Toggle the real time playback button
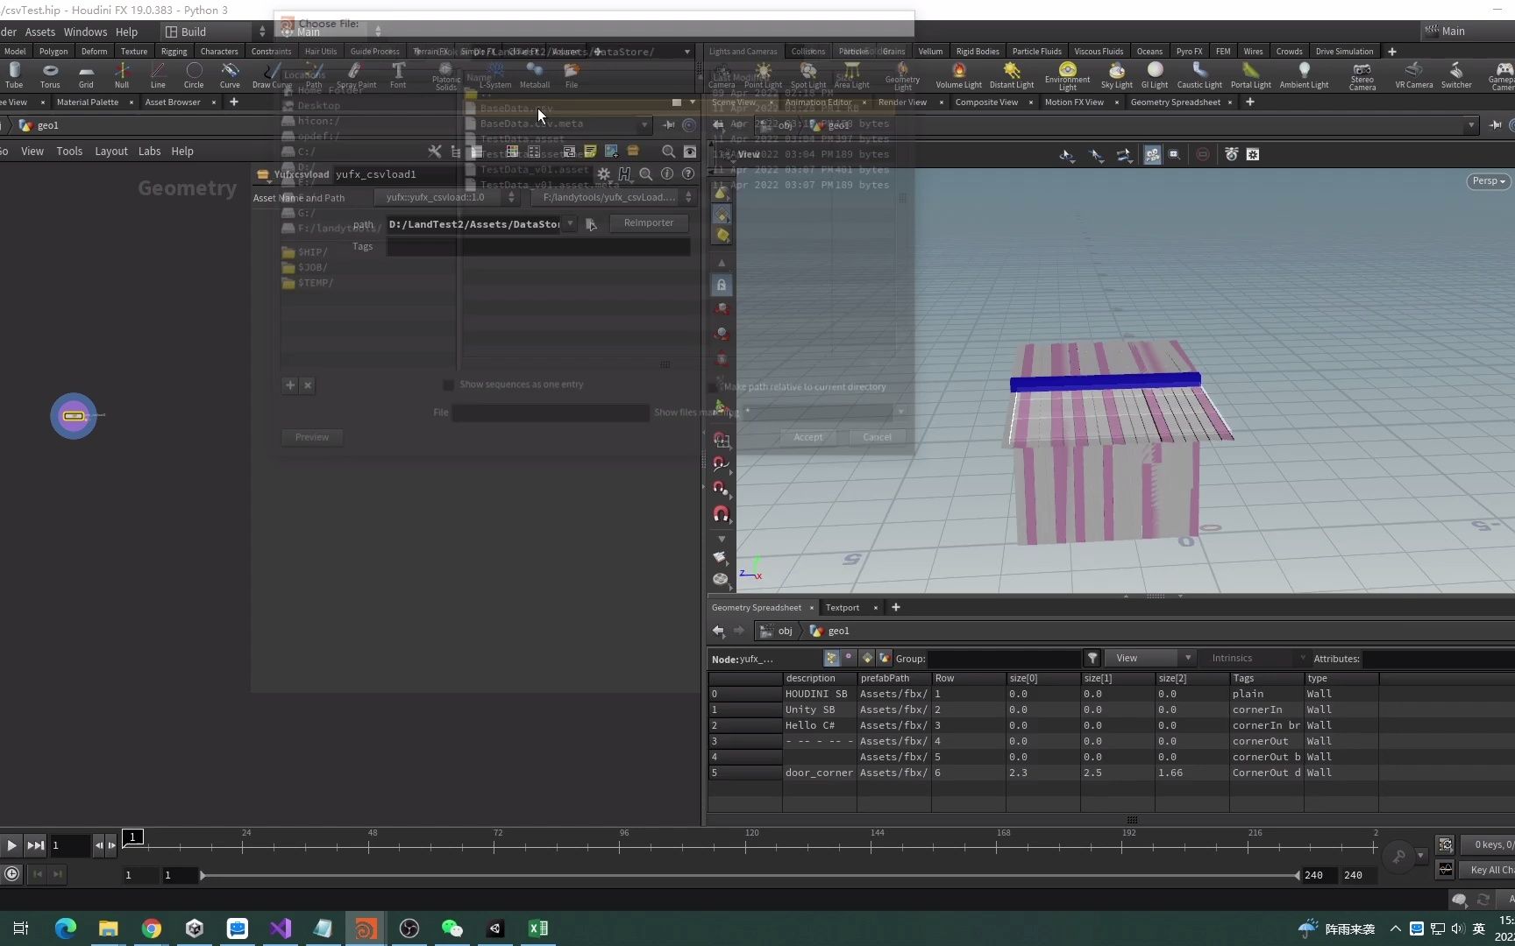This screenshot has width=1515, height=946. tap(12, 874)
